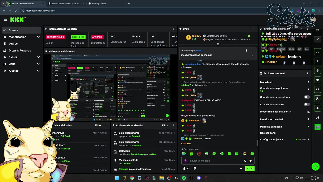Click the document icon in the right toolbar

(x=317, y=70)
